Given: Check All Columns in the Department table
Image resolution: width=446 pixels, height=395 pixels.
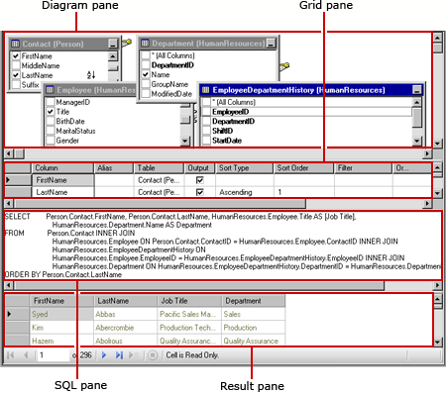Looking at the screenshot, I should click(146, 55).
